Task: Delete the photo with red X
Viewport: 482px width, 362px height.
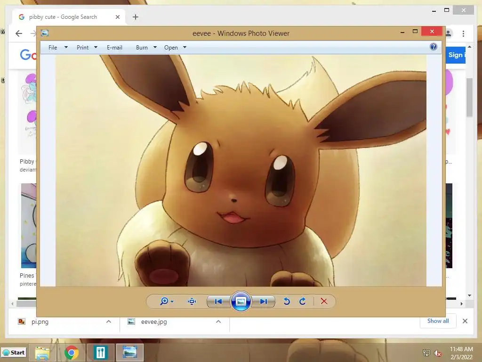Action: tap(324, 301)
